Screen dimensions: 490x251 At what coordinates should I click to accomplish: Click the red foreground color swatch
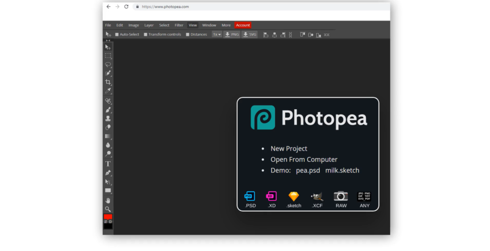[108, 217]
